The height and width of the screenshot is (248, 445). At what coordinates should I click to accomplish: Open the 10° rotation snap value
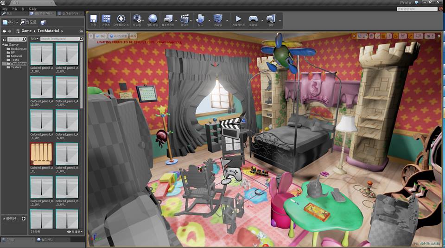[x=403, y=36]
